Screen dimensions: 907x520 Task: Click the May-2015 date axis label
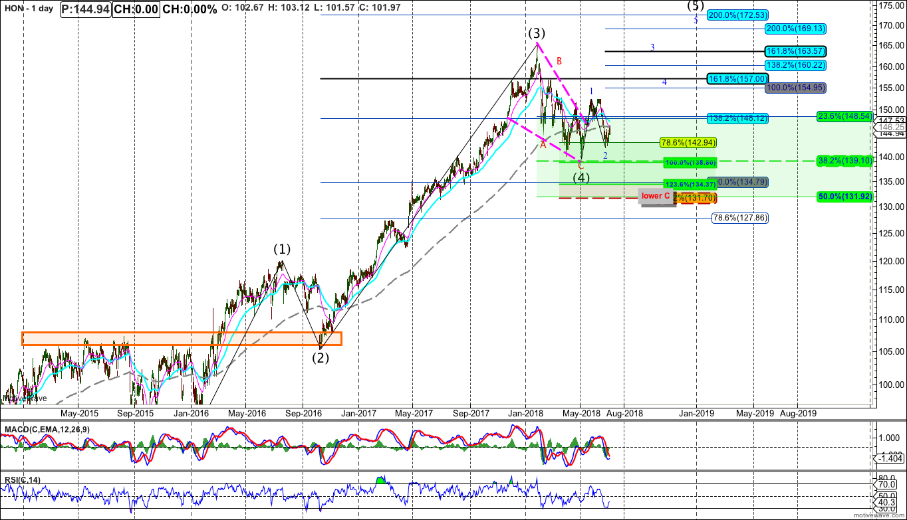[x=78, y=412]
